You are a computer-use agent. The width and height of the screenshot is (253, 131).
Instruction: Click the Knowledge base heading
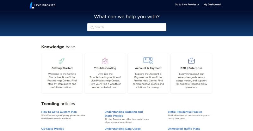(58, 47)
